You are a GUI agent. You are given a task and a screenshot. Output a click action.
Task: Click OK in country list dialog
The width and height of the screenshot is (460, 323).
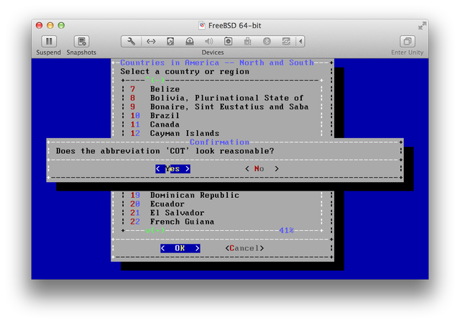pyautogui.click(x=180, y=248)
